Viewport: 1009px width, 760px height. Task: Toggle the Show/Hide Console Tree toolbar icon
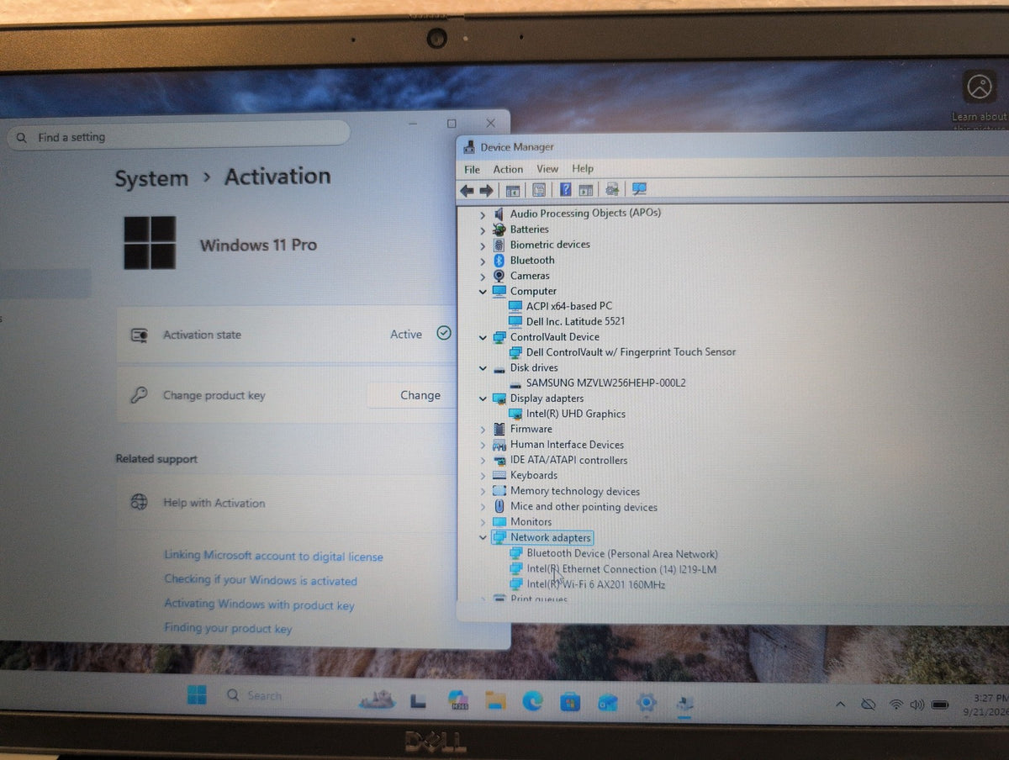point(512,191)
